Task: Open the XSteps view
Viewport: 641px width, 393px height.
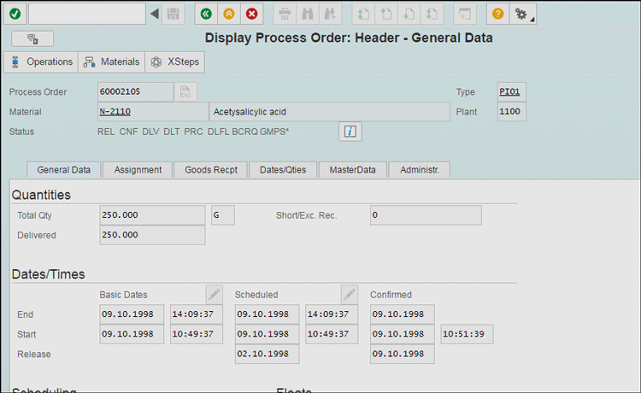Action: [175, 62]
